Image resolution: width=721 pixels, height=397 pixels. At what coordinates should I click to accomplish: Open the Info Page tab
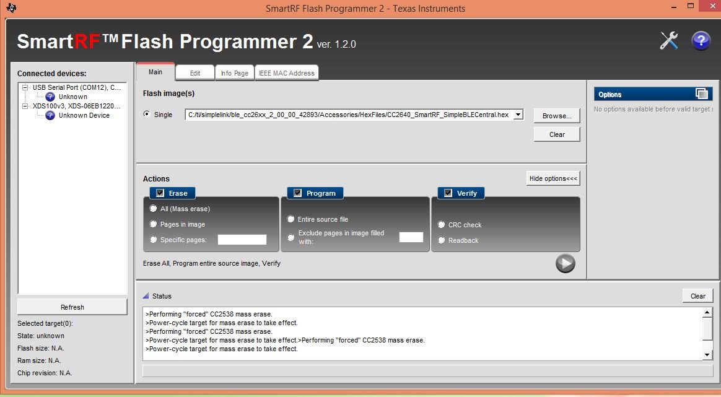(235, 72)
